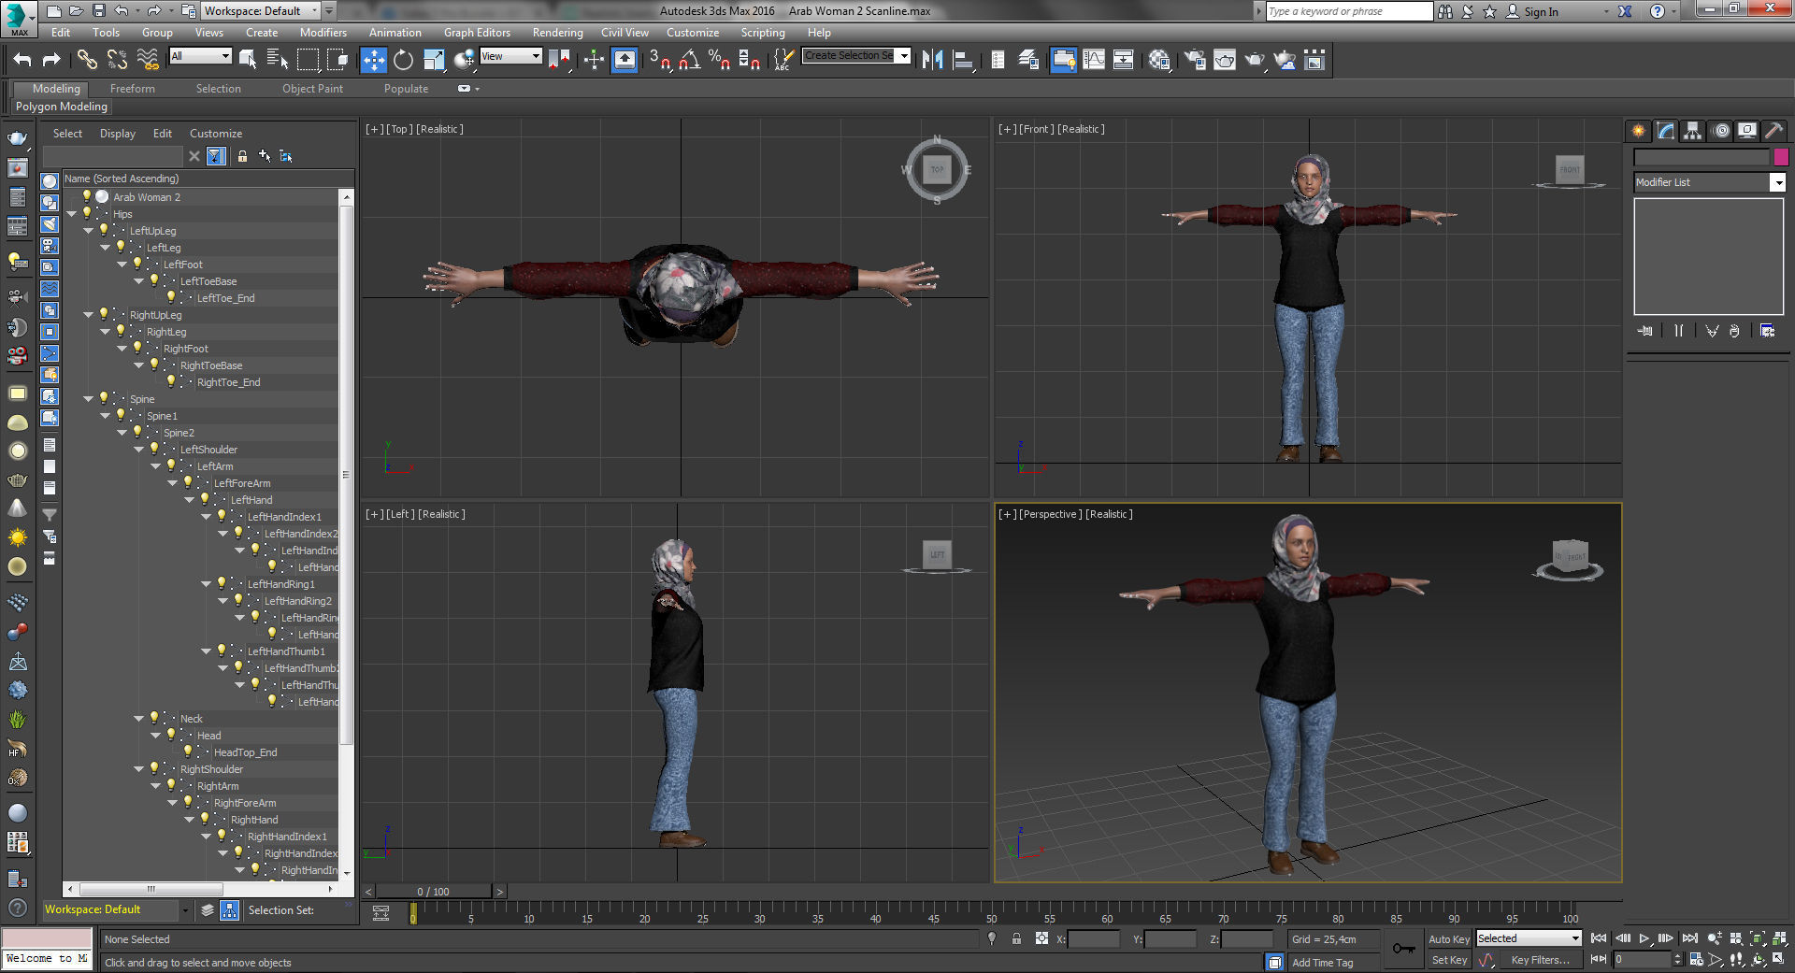
Task: Open Select by Name dialog icon
Action: tap(278, 60)
